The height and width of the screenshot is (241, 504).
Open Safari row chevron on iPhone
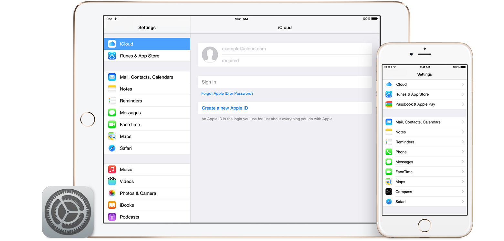(x=463, y=202)
